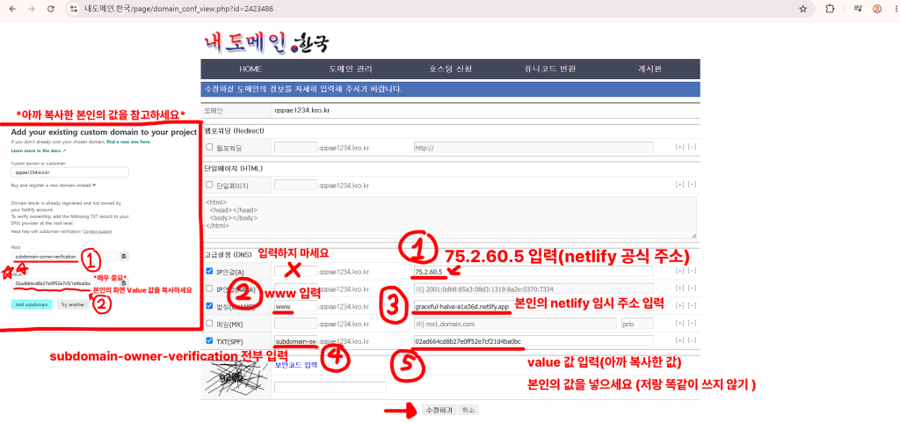The width and height of the screenshot is (900, 423).
Task: Open the 게시판 menu
Action: (x=650, y=69)
